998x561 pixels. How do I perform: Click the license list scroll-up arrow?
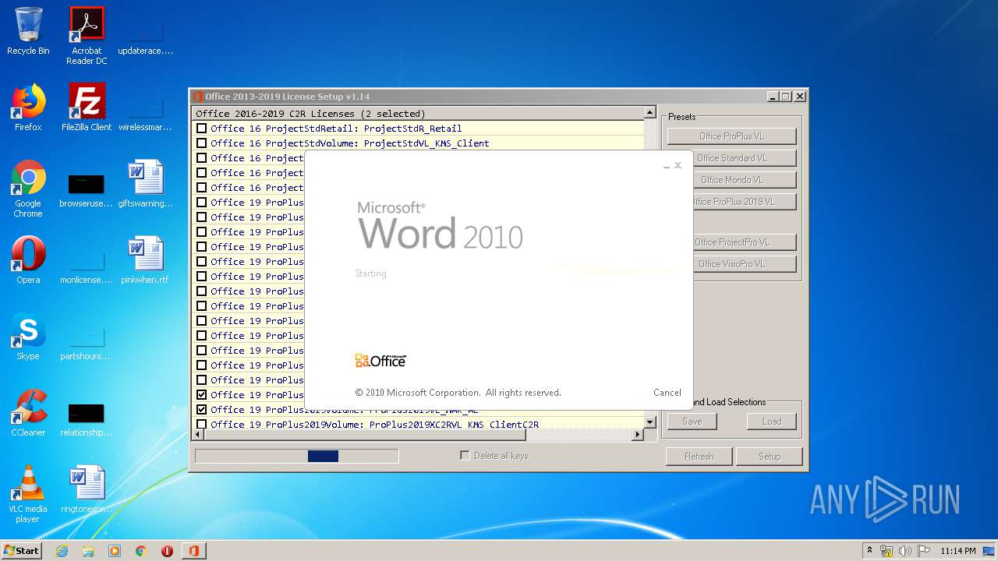649,113
